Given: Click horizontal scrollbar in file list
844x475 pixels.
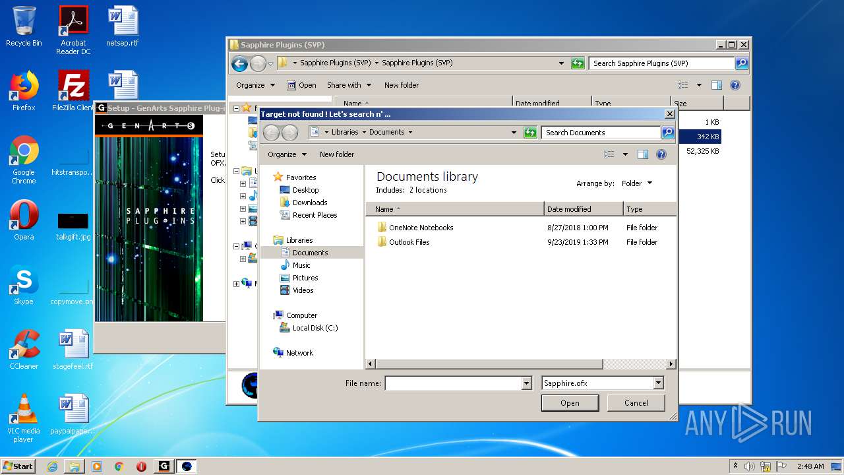Looking at the screenshot, I should point(489,364).
